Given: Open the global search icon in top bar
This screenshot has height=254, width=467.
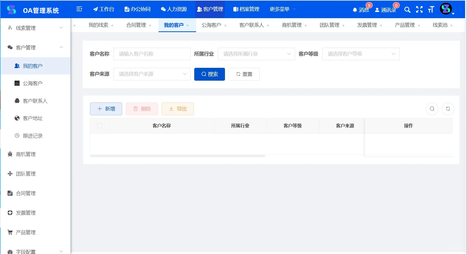Looking at the screenshot, I should click(407, 9).
